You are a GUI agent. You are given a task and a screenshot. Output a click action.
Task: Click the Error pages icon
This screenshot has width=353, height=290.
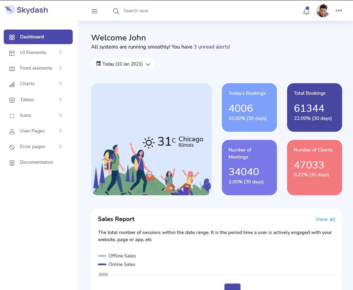point(12,146)
